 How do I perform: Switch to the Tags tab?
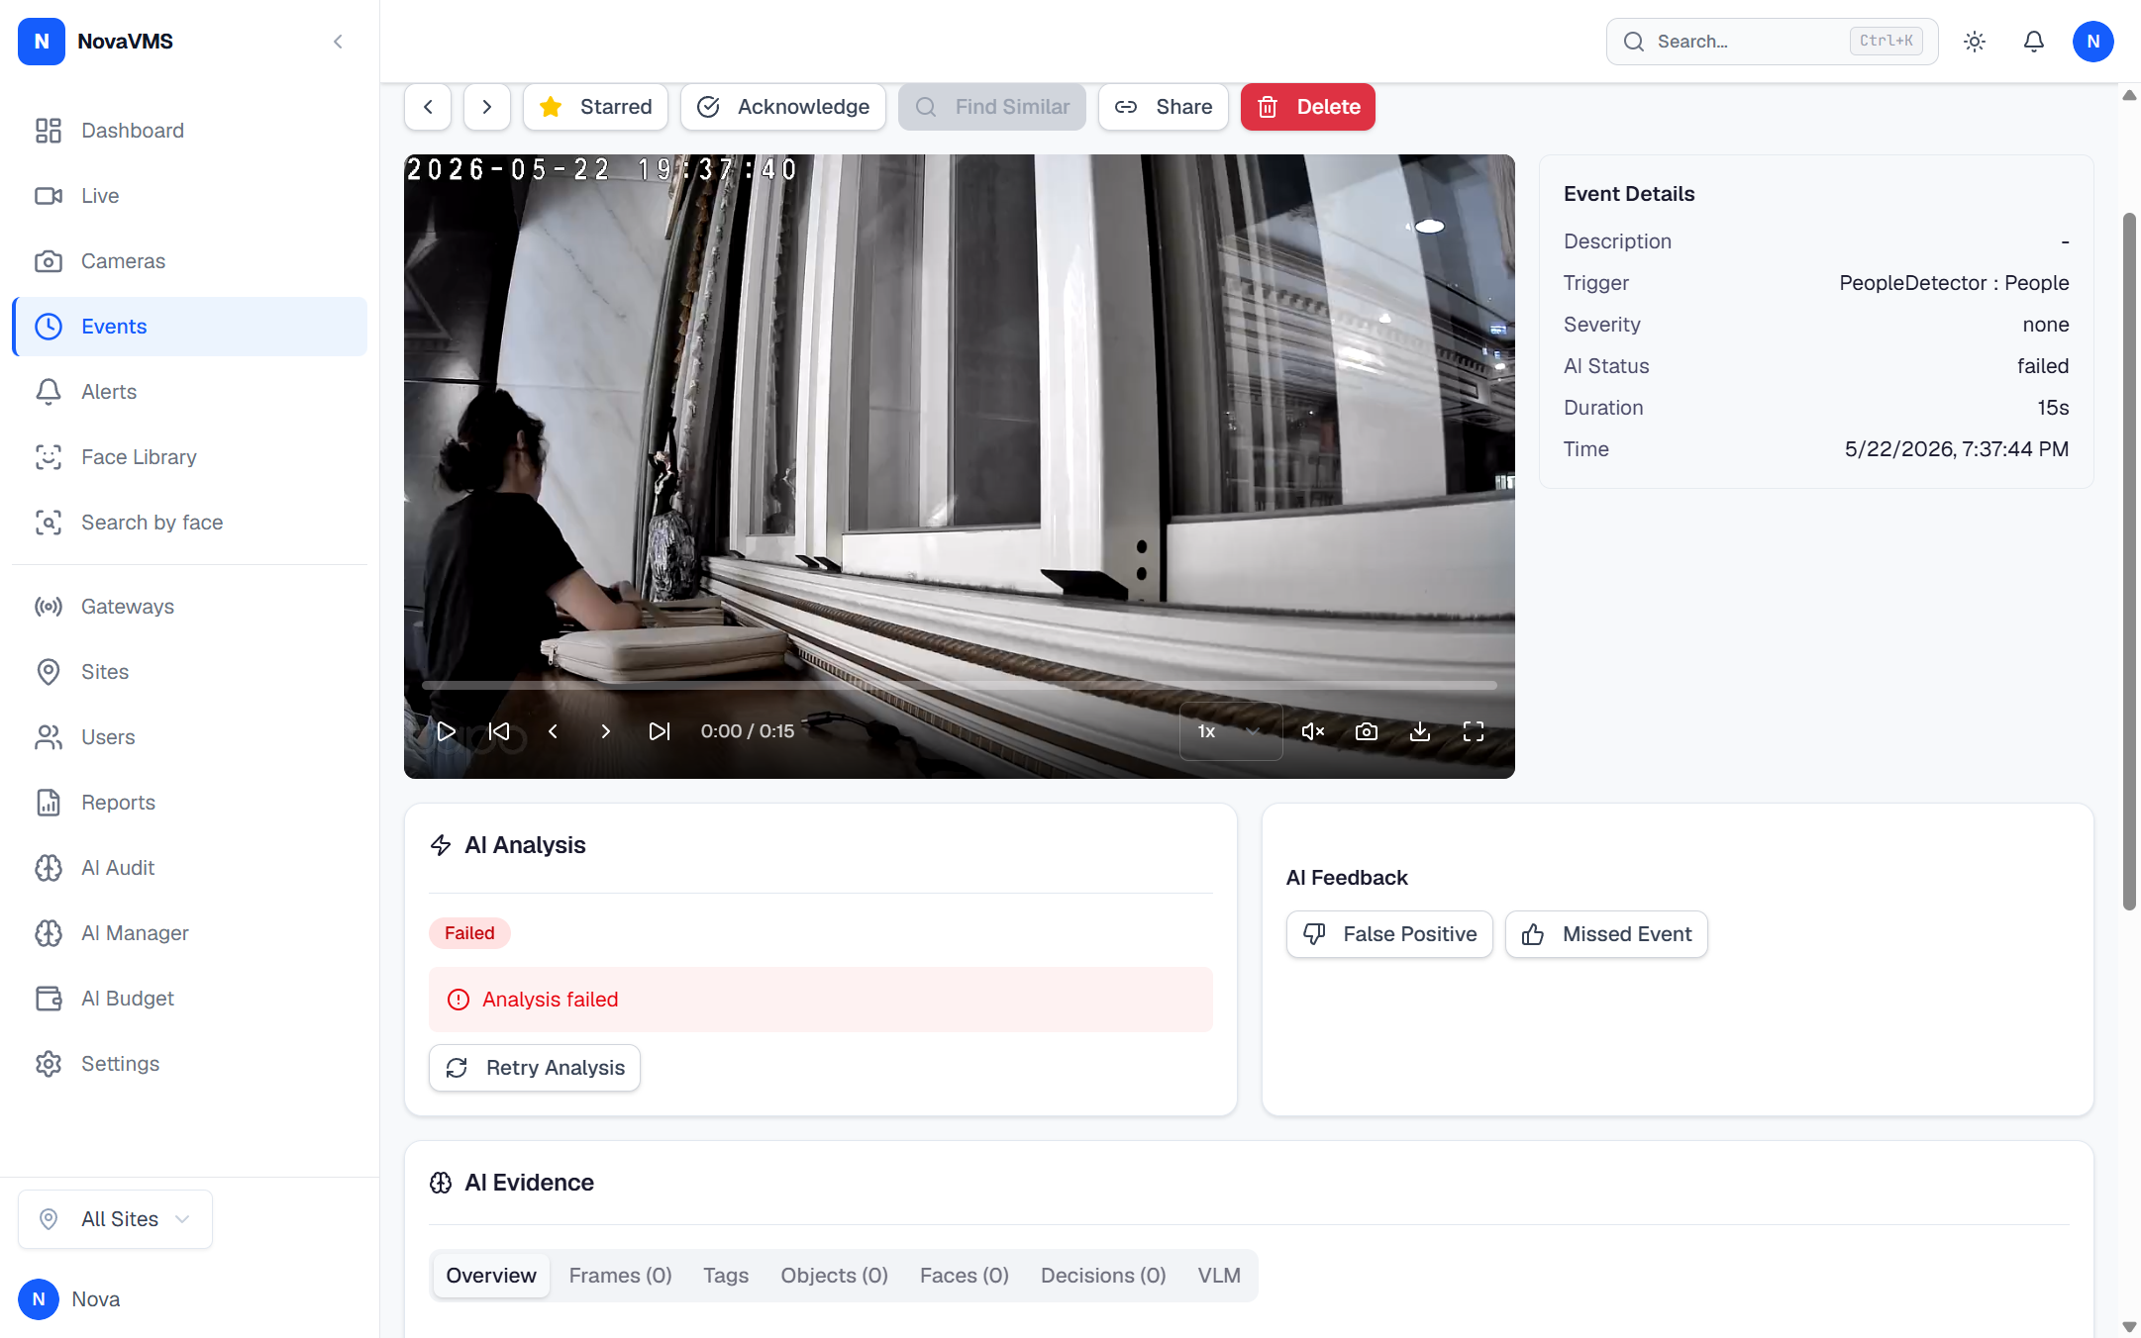pos(726,1276)
